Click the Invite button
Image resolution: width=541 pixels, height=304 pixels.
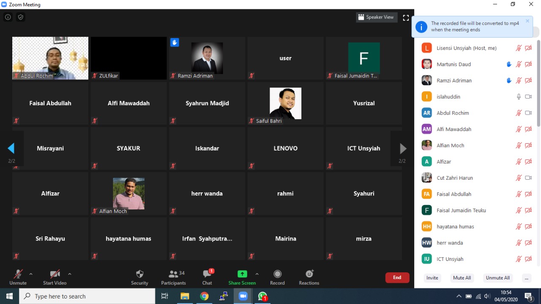tap(432, 278)
